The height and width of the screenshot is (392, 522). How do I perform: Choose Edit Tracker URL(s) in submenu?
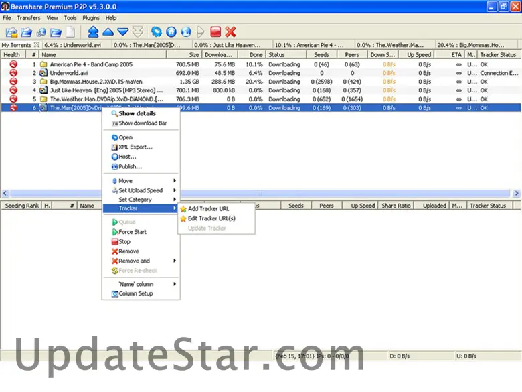[x=216, y=218]
